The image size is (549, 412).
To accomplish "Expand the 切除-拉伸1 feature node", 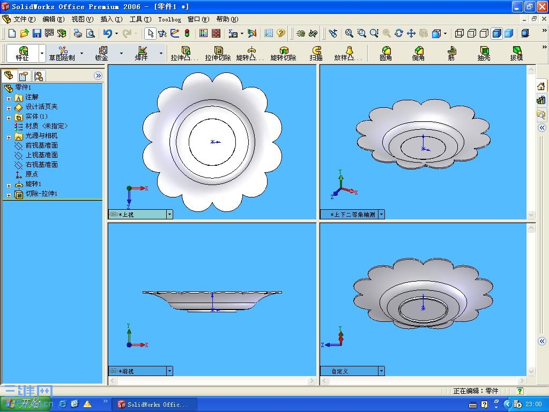I will [x=9, y=195].
